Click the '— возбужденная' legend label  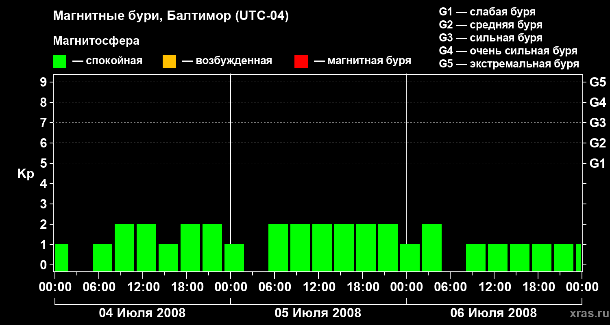pyautogui.click(x=227, y=61)
